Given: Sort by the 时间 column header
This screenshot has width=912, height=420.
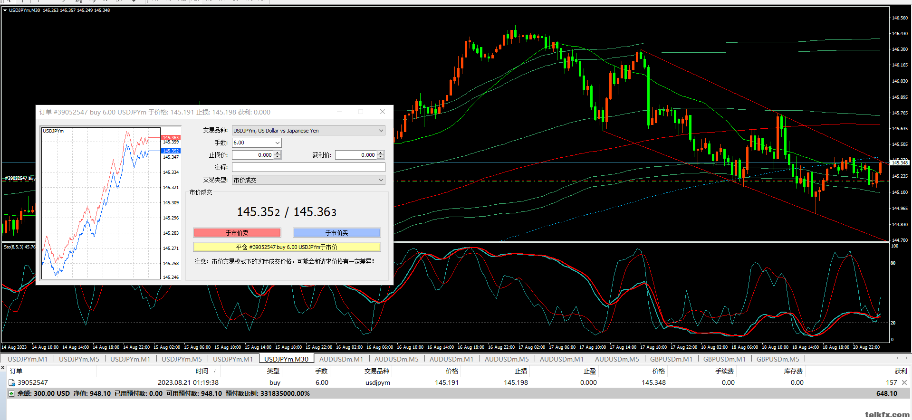Looking at the screenshot, I should tap(202, 371).
